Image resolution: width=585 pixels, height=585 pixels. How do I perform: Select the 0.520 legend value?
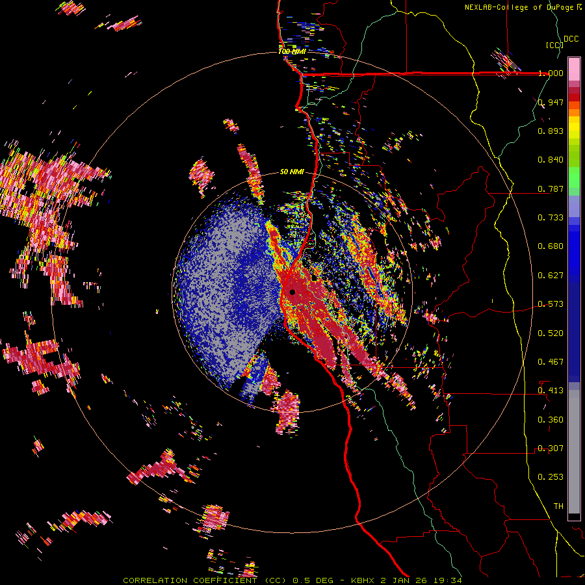(551, 333)
